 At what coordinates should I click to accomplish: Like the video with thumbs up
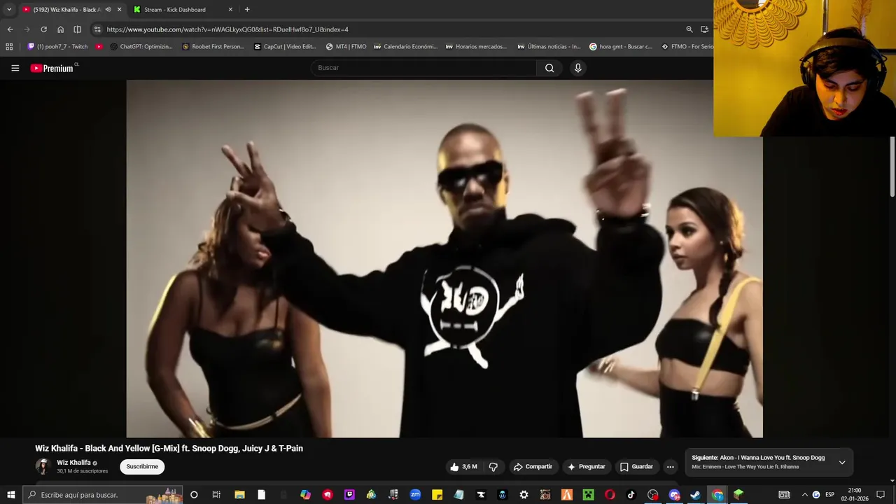click(464, 467)
